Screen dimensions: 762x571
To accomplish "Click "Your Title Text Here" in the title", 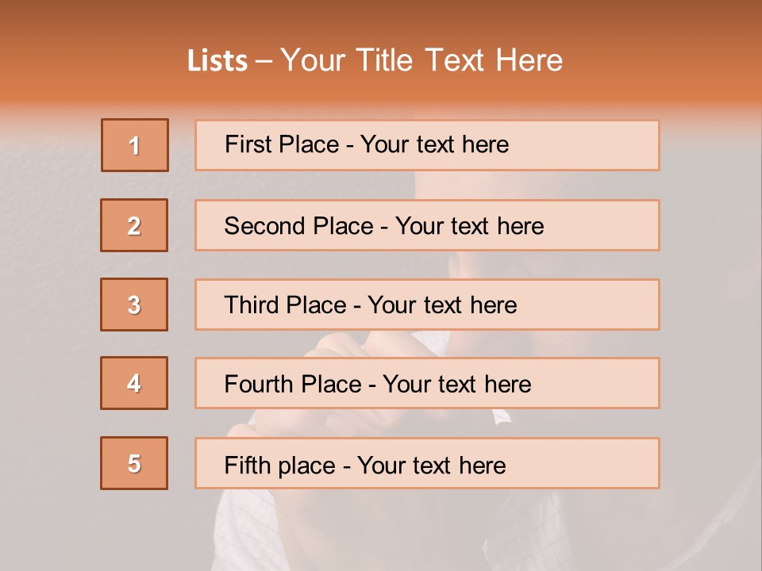I will click(x=421, y=60).
